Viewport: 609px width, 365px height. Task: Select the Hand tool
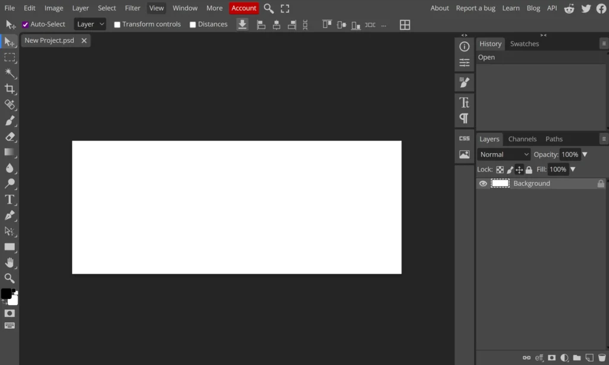click(10, 263)
